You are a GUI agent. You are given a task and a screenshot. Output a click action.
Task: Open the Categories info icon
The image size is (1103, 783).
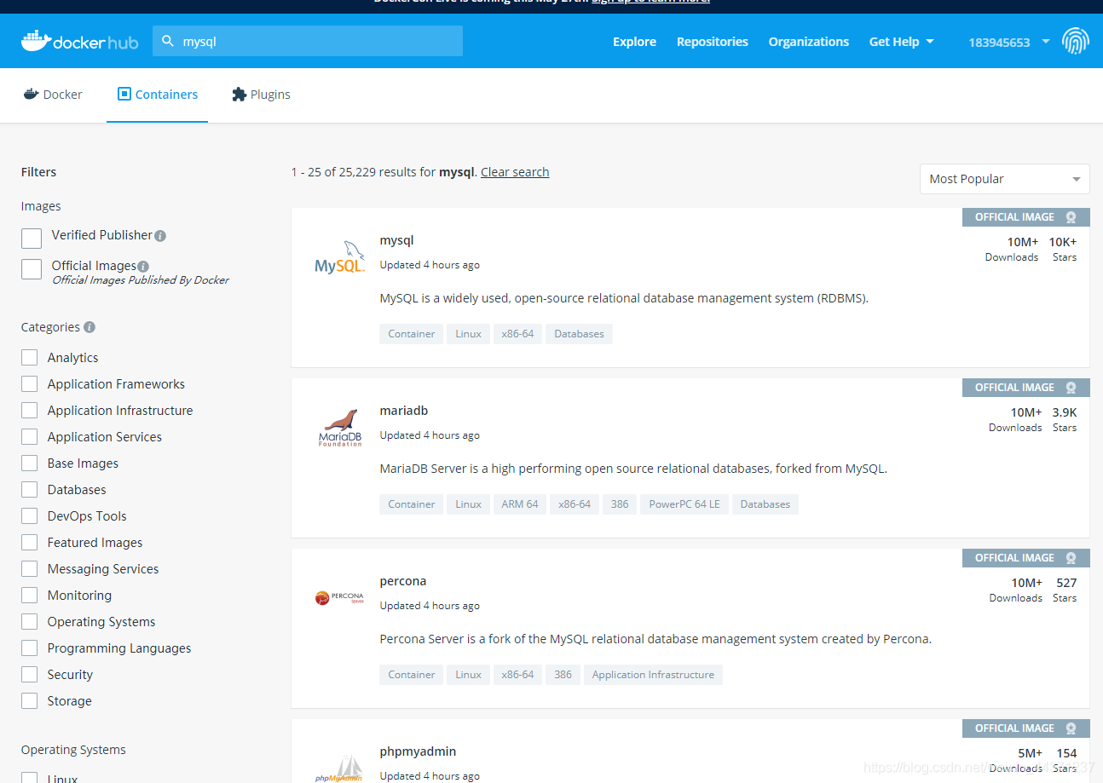point(90,327)
